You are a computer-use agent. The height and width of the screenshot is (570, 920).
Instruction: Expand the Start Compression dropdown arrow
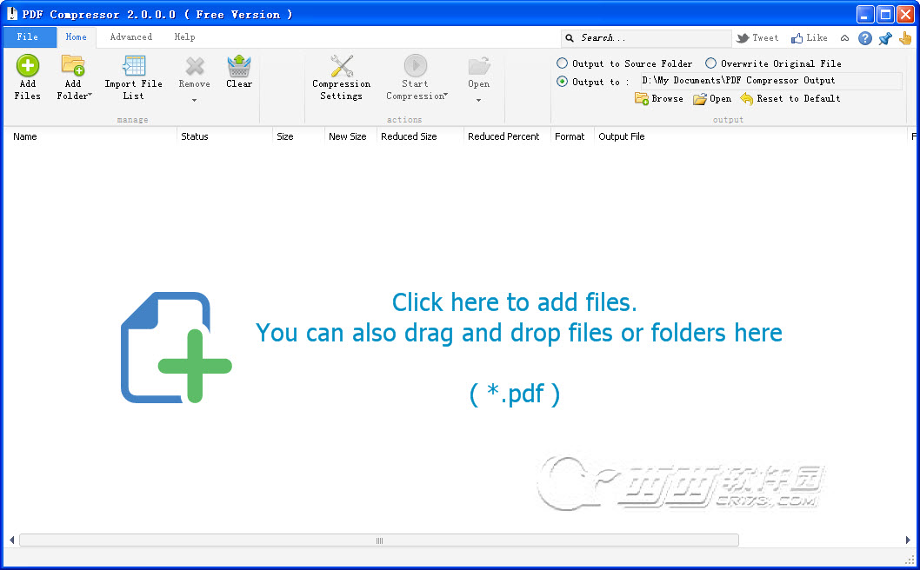[446, 95]
